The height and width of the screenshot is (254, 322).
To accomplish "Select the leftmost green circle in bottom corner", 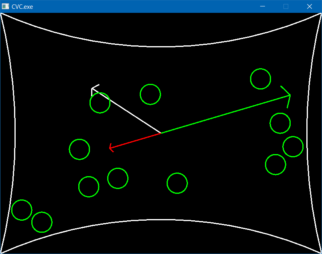I will click(22, 210).
